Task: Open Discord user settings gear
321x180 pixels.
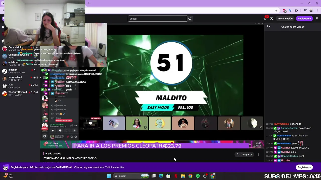Action: (x=76, y=137)
